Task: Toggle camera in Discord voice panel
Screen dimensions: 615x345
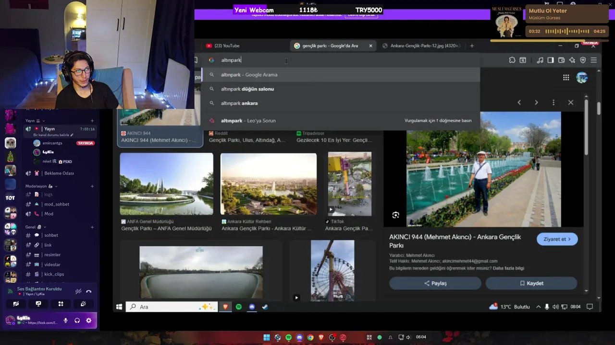Action: pos(16,303)
